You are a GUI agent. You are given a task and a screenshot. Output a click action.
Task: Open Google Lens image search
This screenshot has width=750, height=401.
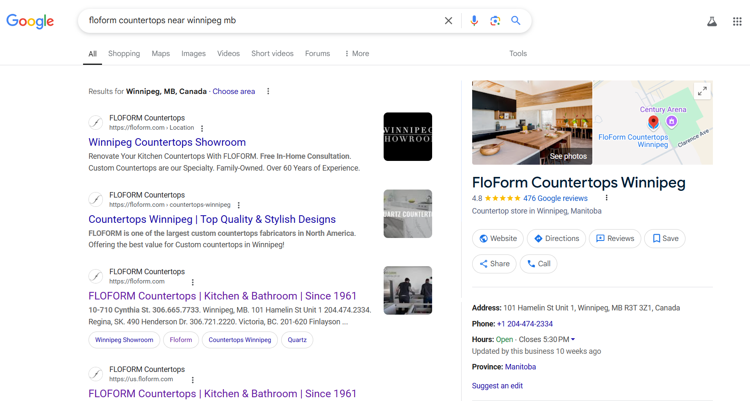tap(495, 21)
